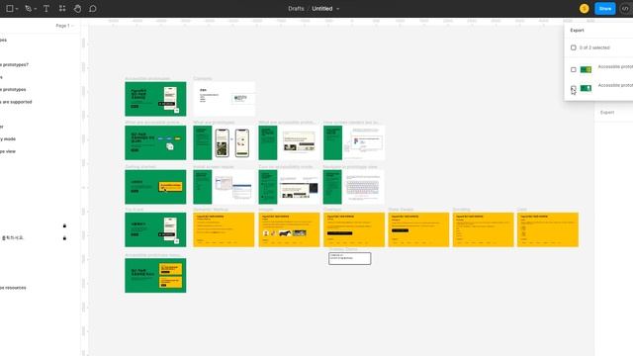Toggle the '0 of 2 selected' checkbox
633x356 pixels.
click(574, 47)
